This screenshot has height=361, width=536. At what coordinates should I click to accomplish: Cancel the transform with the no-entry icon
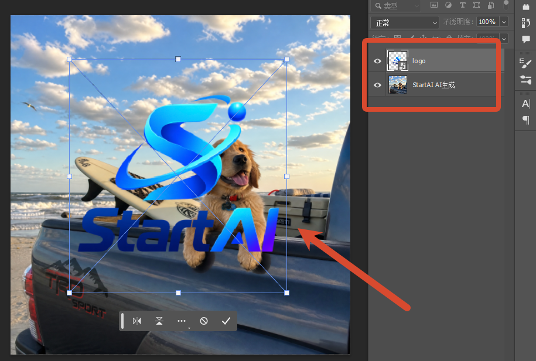click(x=204, y=321)
